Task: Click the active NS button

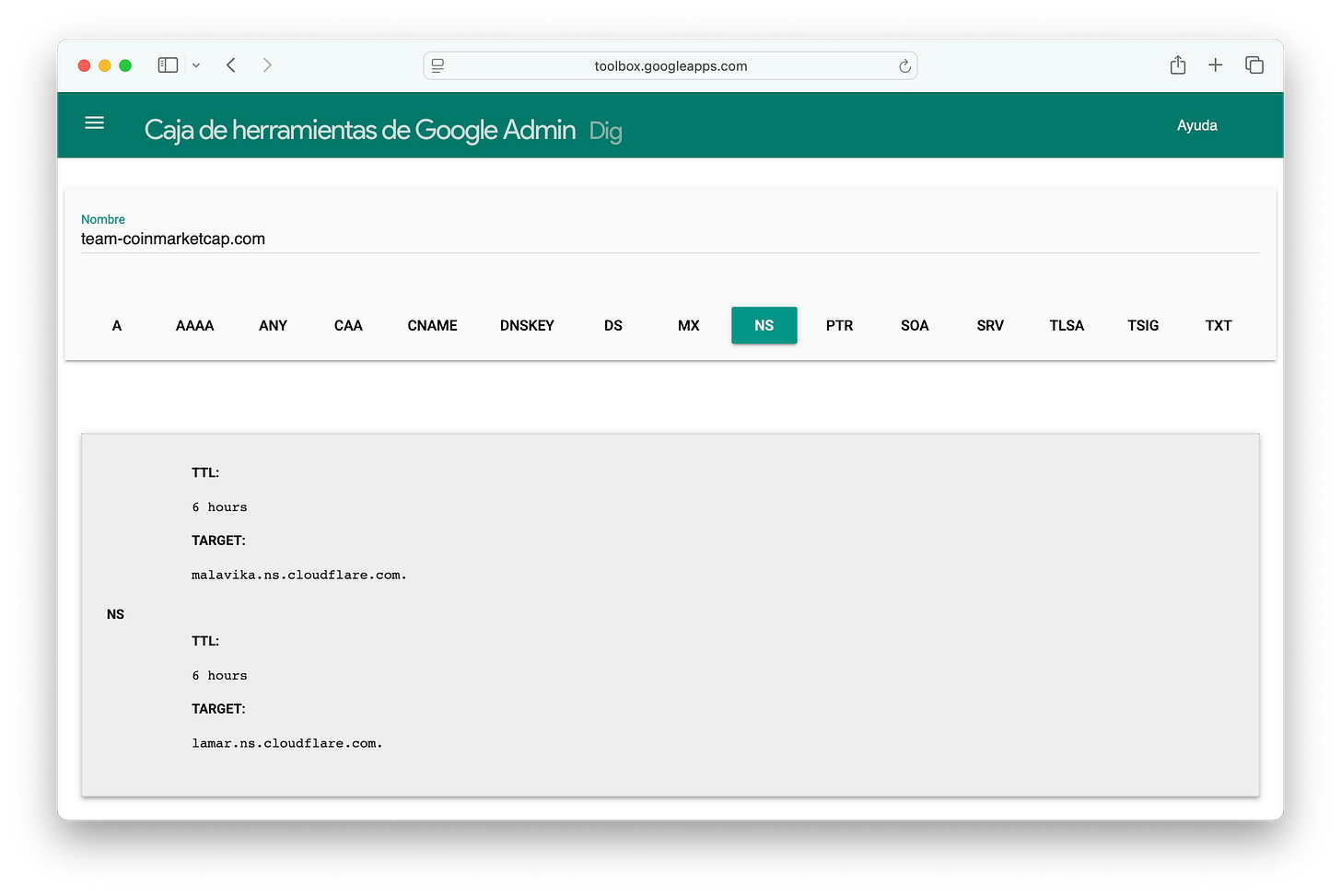Action: 764,326
